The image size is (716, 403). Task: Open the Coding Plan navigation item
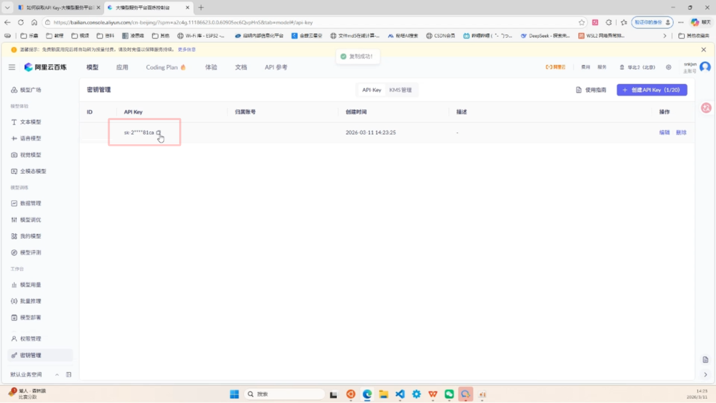[166, 67]
